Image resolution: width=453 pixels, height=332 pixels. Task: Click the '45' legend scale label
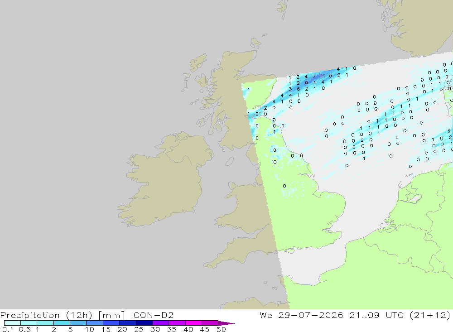click(205, 329)
